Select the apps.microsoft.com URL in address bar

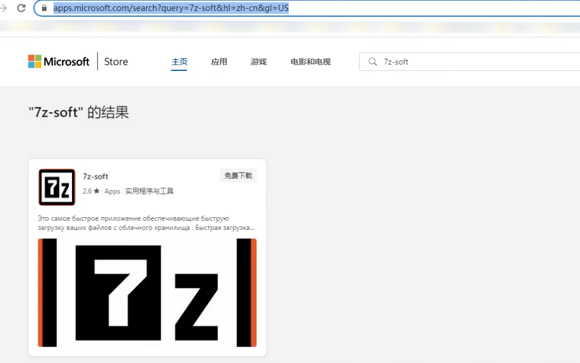171,8
